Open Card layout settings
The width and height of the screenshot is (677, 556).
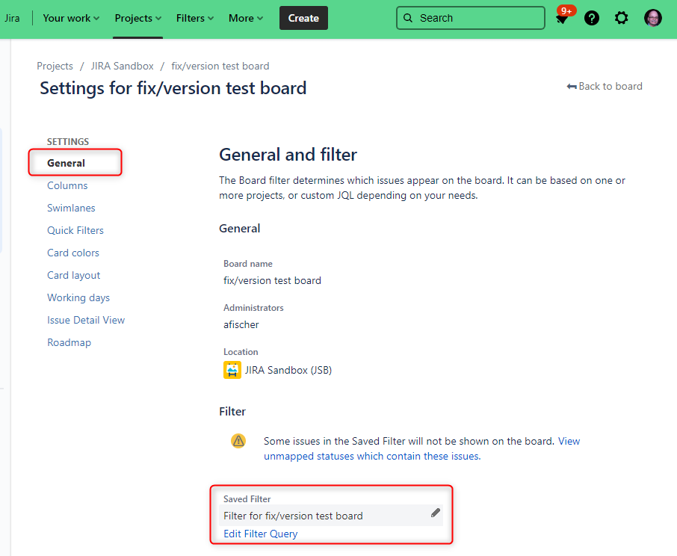pos(74,275)
